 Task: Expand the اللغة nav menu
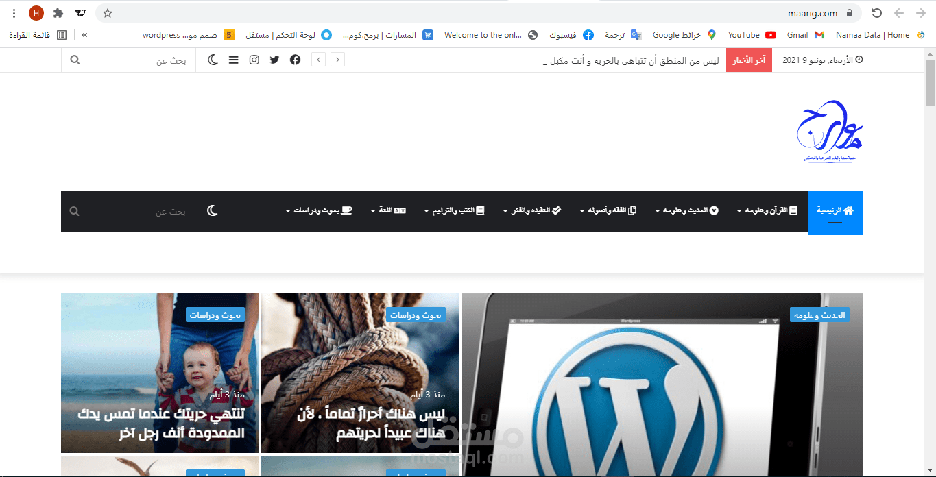point(388,211)
